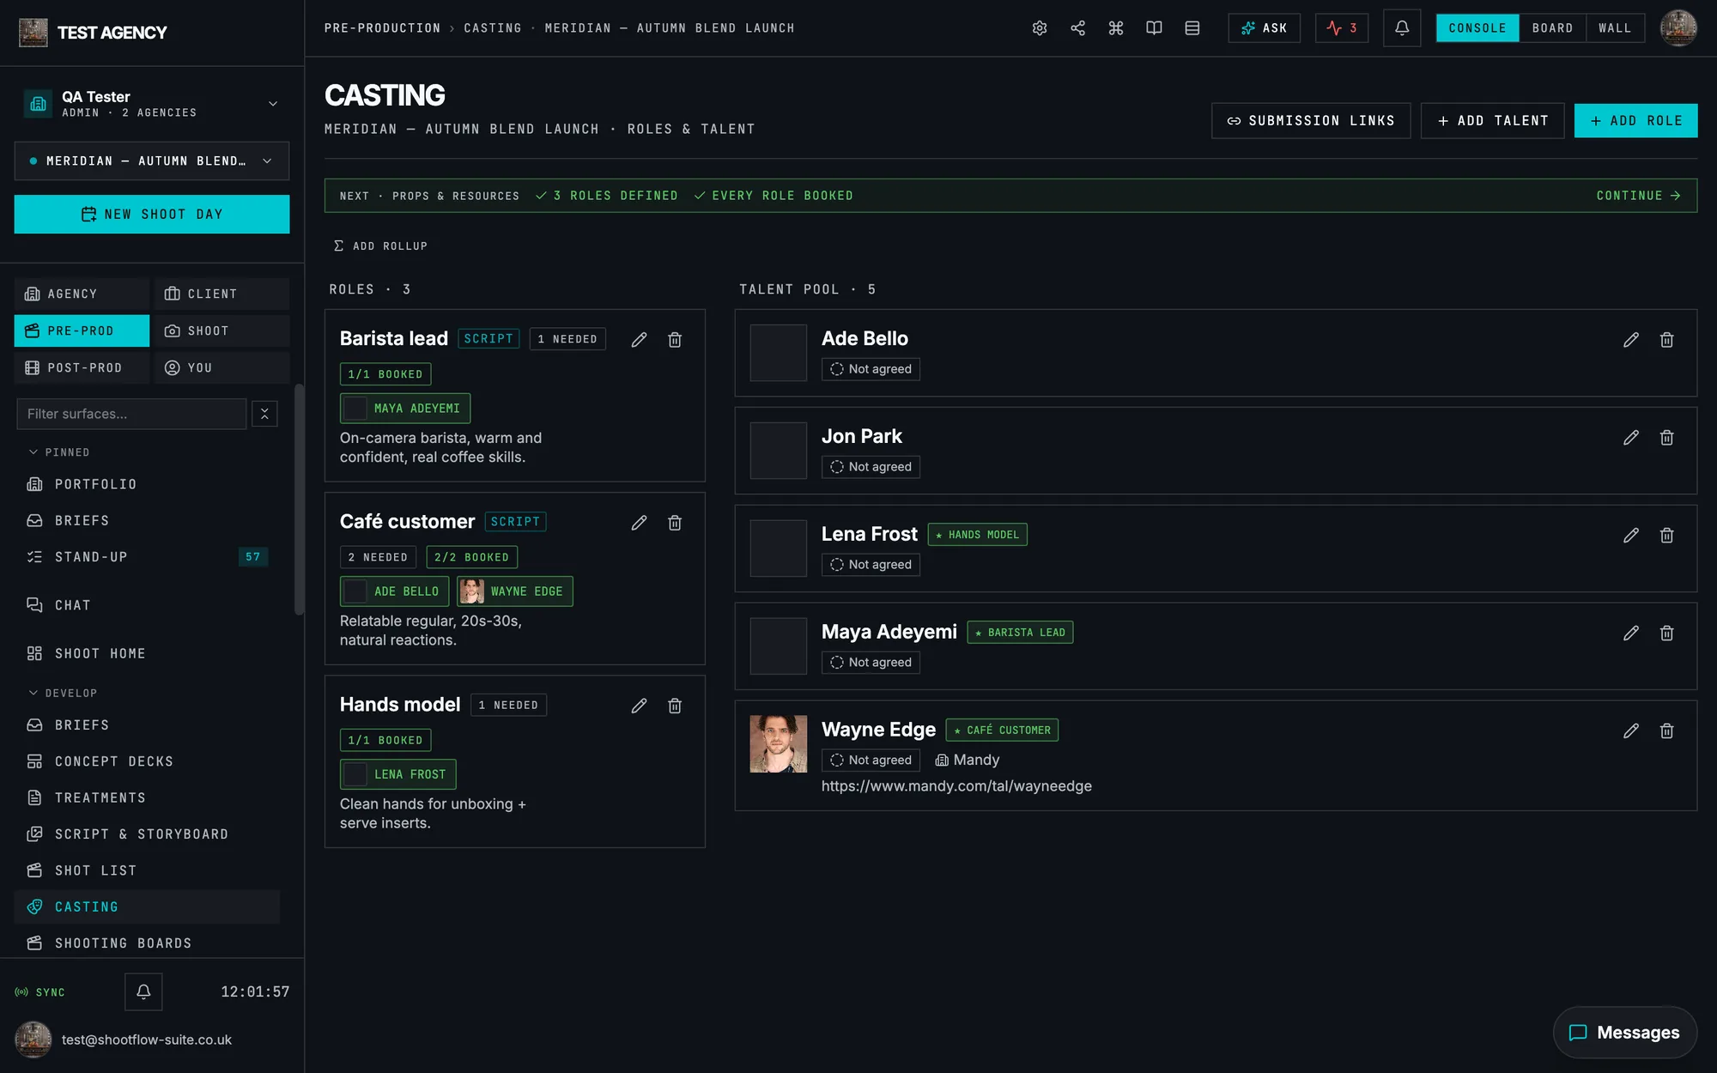1717x1073 pixels.
Task: Click CONTINUE to Props & Resources
Action: tap(1638, 196)
